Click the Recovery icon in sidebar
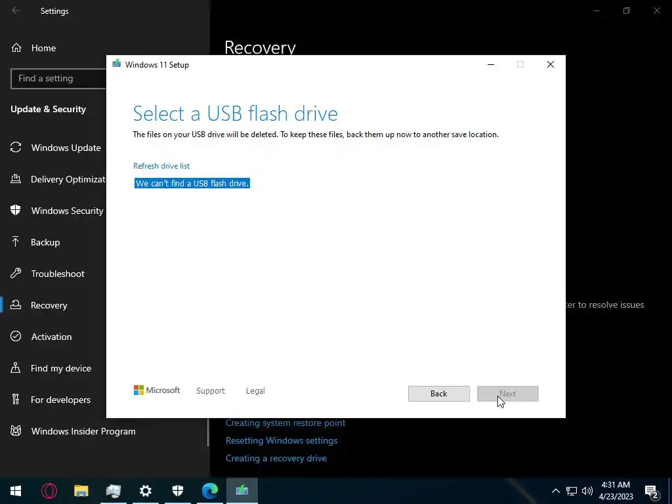This screenshot has height=504, width=672. (16, 304)
